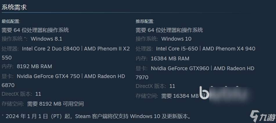Click the 2024 Steam Windows 10 support footnote
This screenshot has height=123, width=276.
pyautogui.click(x=96, y=116)
